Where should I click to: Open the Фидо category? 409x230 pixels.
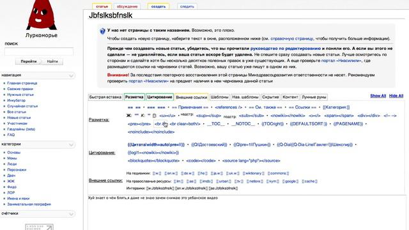point(12,187)
